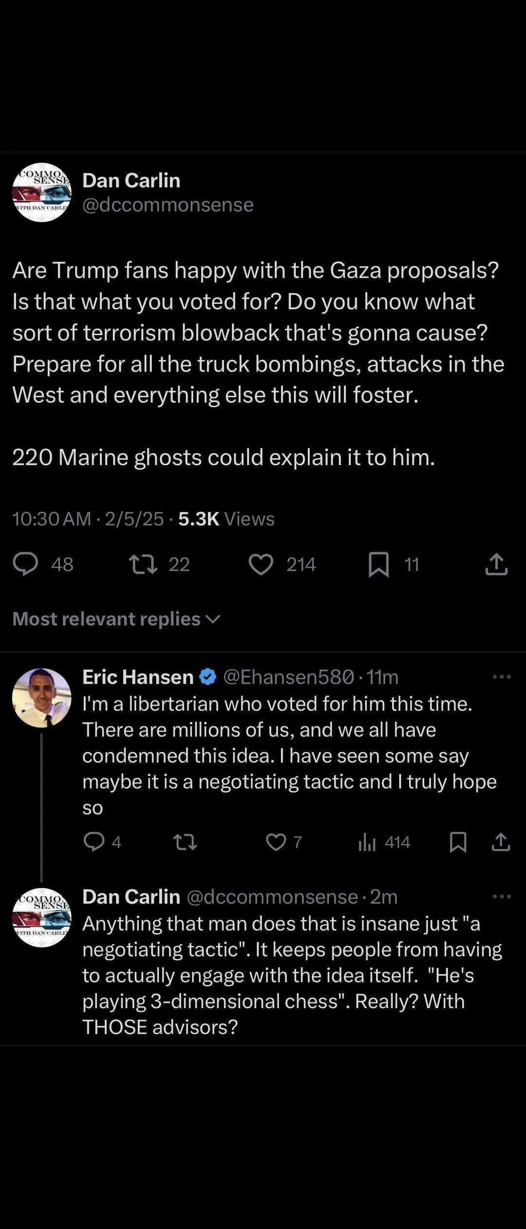
Task: Open Eric Hansen's profile avatar
Action: 42,697
